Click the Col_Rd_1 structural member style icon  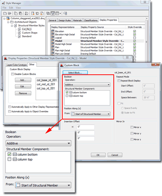[x=19, y=29]
